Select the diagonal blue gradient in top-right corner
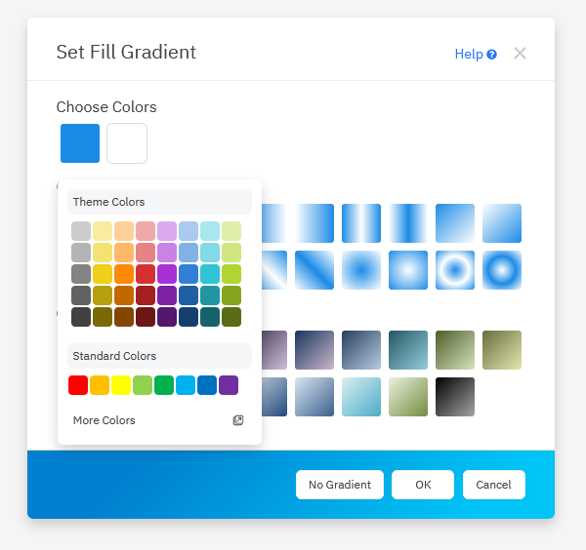This screenshot has height=550, width=586. tap(502, 223)
